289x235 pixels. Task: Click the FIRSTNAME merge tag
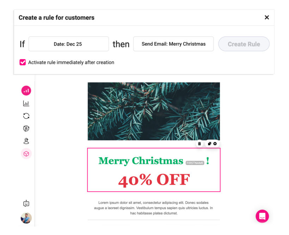195,163
